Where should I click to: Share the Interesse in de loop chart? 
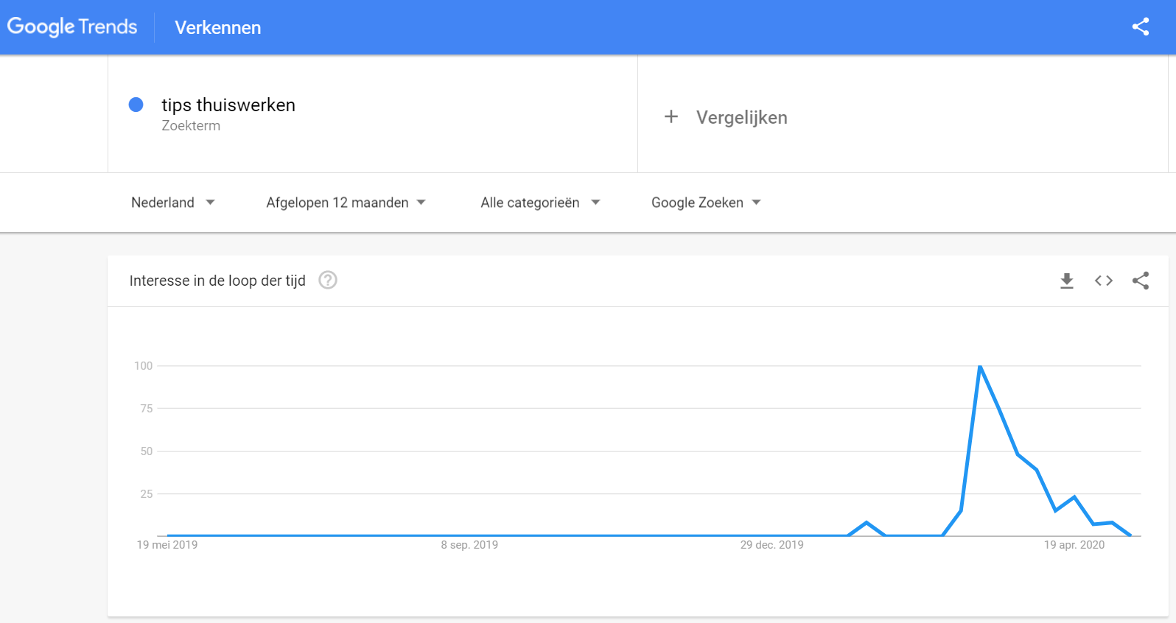coord(1140,281)
